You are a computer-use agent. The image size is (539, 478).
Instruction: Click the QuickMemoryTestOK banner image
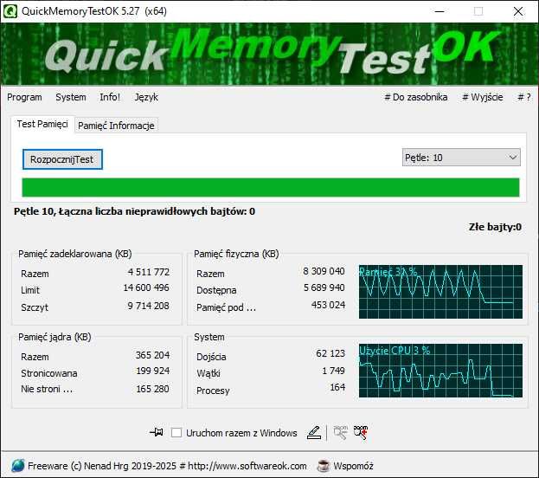pos(270,54)
